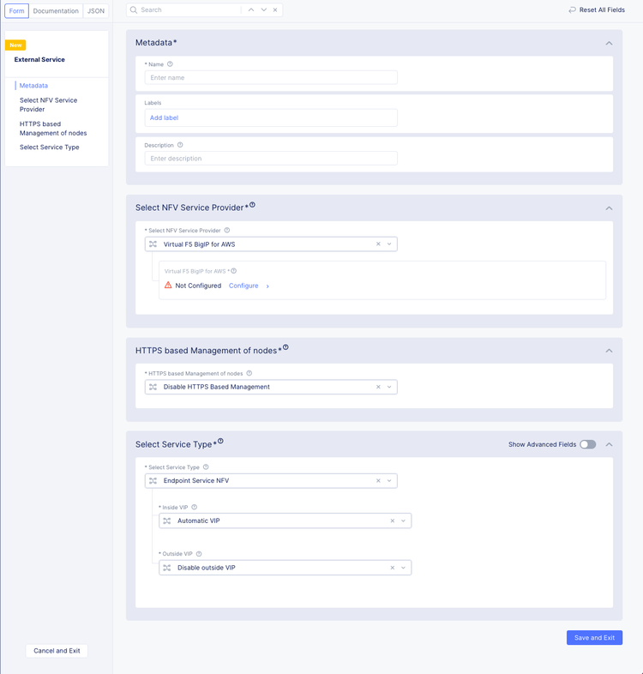Go to Select Service Type in sidebar
643x674 pixels.
[50, 147]
